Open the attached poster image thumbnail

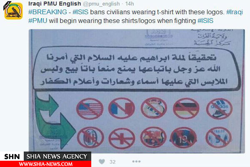pos(137,91)
